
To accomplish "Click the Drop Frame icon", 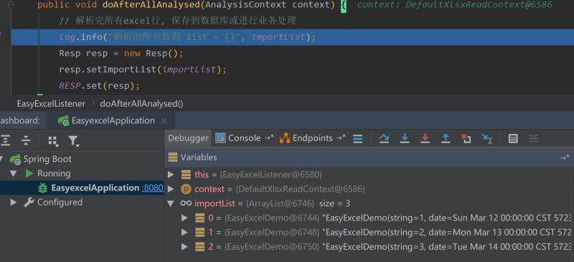I will 466,138.
